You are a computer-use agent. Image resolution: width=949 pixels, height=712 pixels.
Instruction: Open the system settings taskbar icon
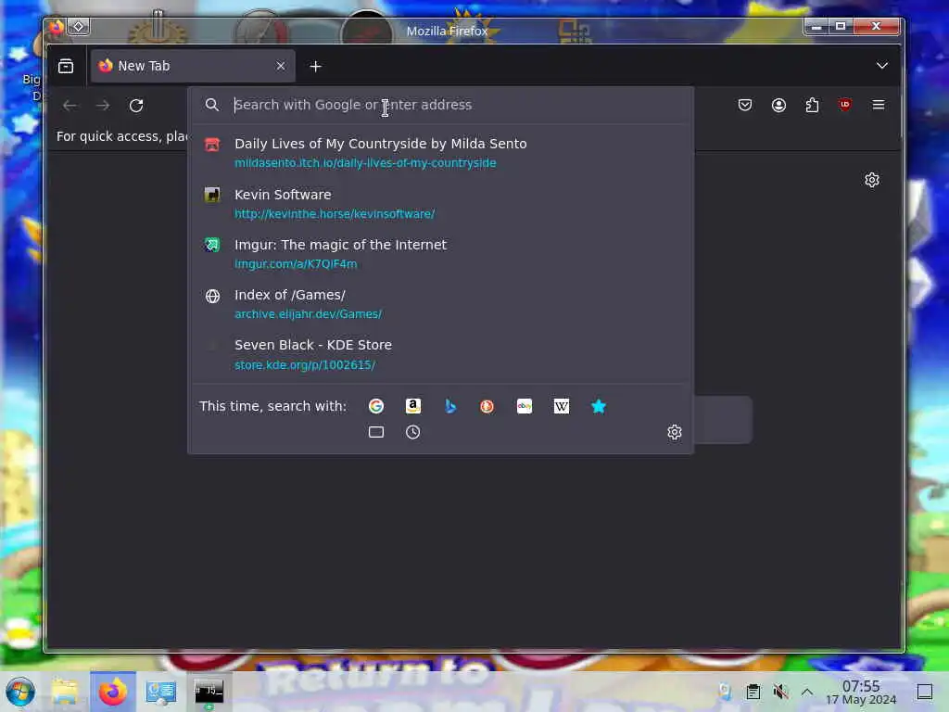(161, 692)
